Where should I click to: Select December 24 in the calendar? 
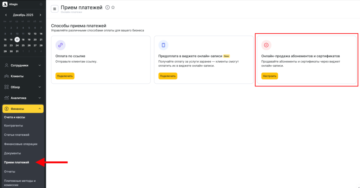(17, 45)
